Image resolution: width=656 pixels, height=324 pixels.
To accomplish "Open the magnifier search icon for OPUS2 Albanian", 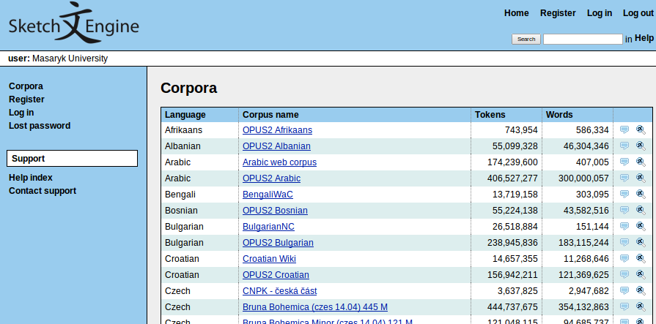I will point(641,146).
